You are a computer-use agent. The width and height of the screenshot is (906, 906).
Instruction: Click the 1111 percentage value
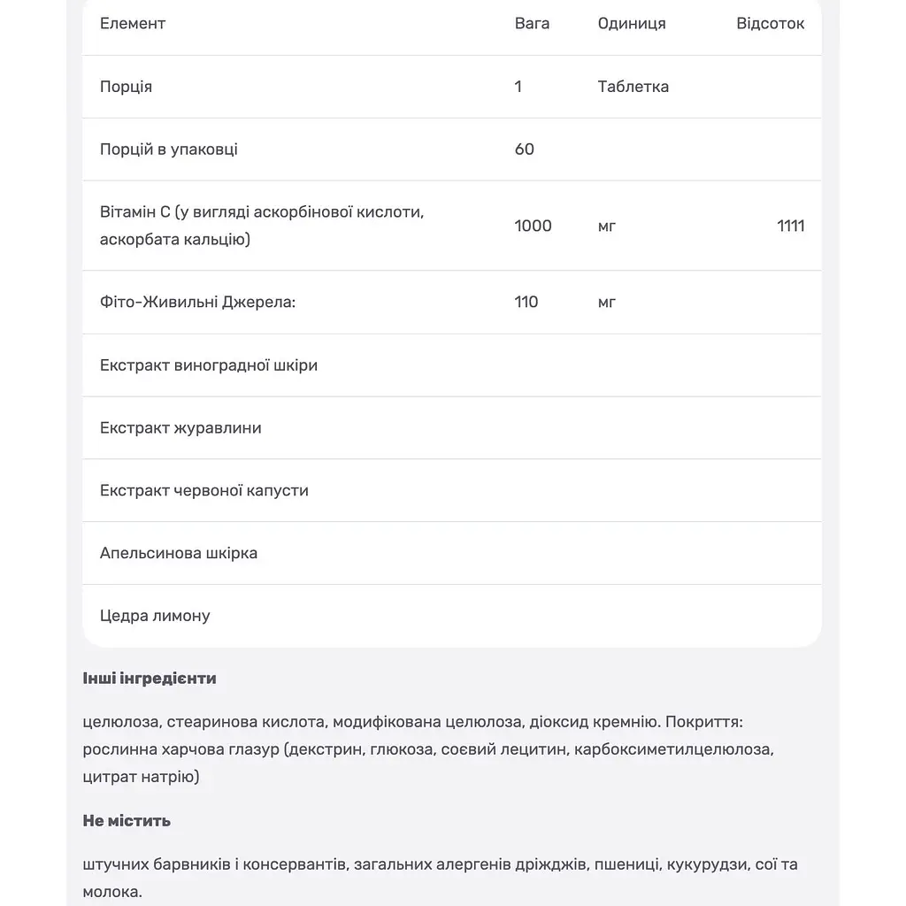pyautogui.click(x=790, y=226)
